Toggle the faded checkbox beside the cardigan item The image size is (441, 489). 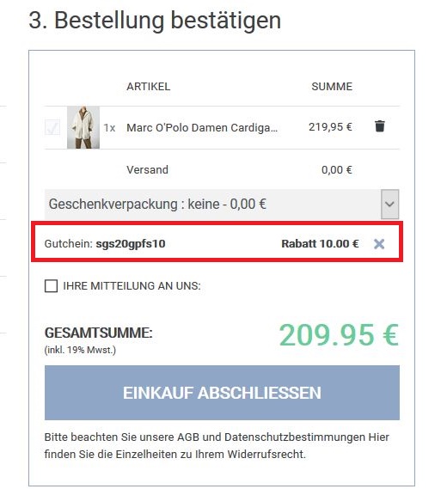[52, 127]
